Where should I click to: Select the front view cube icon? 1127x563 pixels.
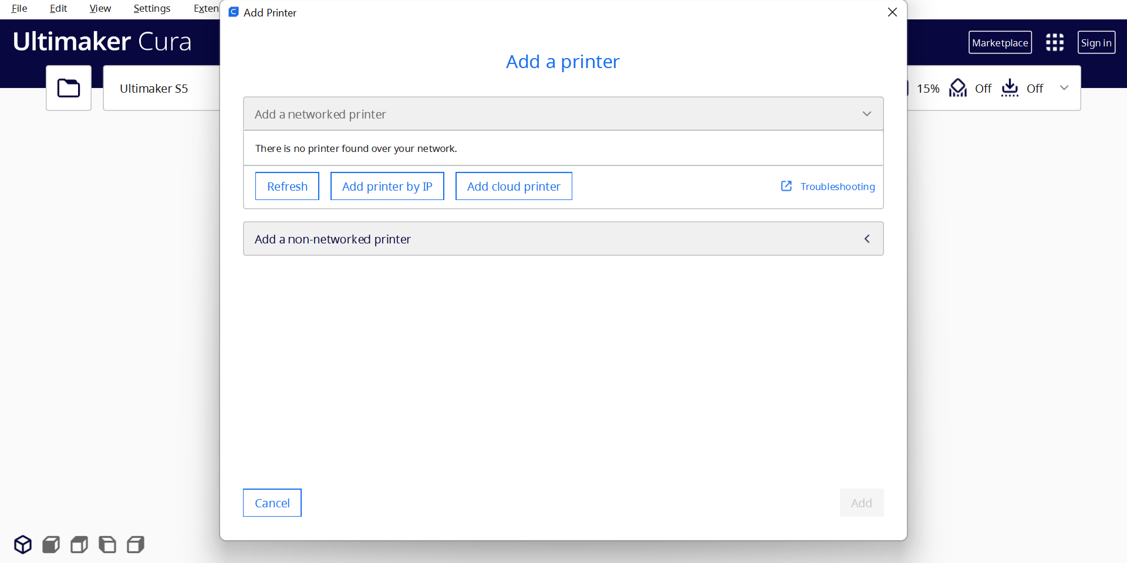point(51,544)
